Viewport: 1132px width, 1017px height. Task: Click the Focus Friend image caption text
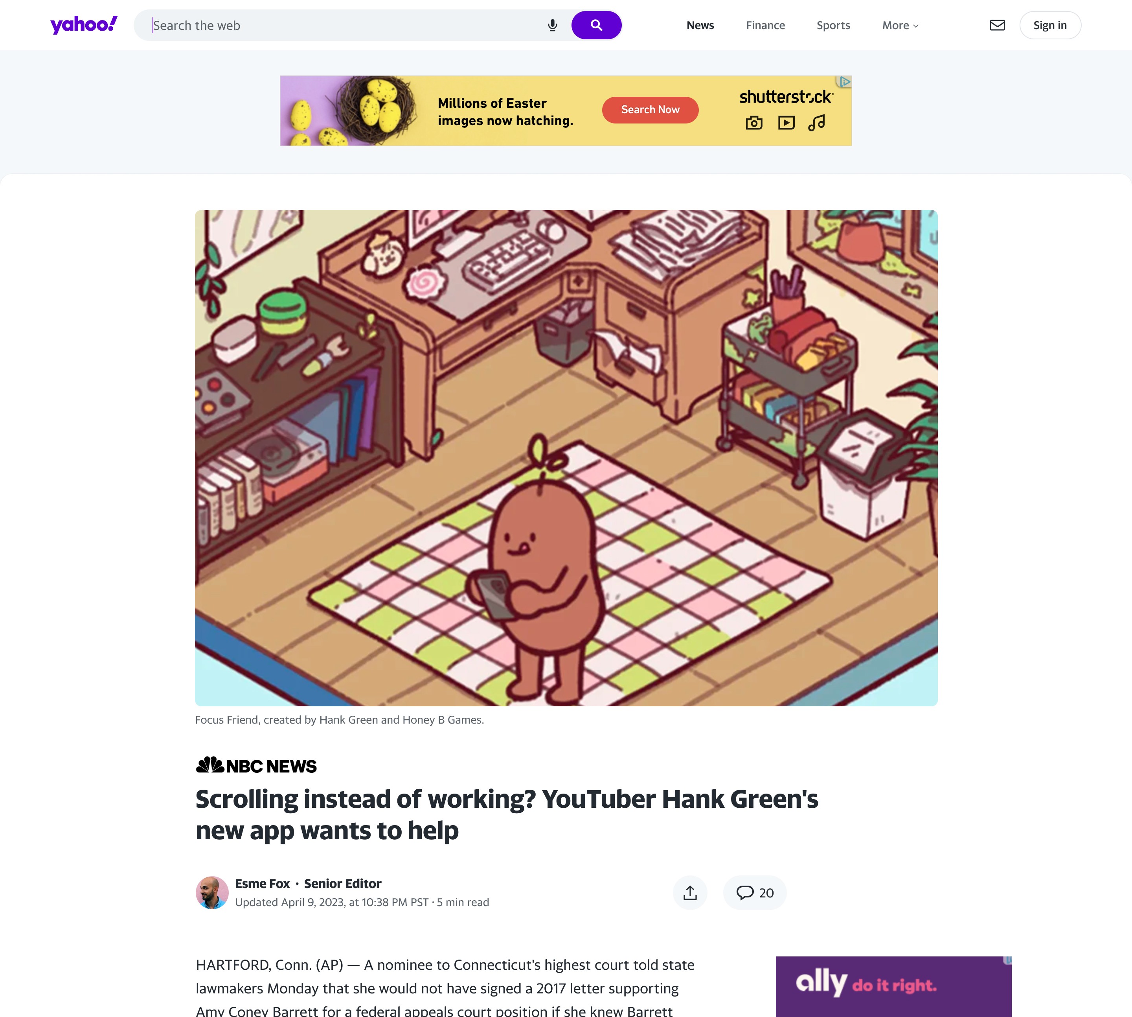339,720
